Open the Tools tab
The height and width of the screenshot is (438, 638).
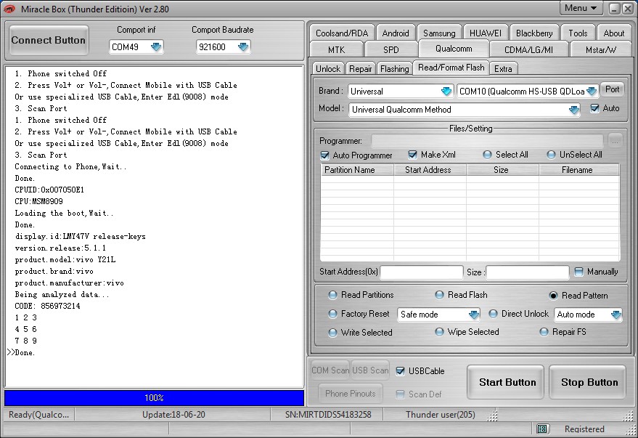pyautogui.click(x=578, y=33)
